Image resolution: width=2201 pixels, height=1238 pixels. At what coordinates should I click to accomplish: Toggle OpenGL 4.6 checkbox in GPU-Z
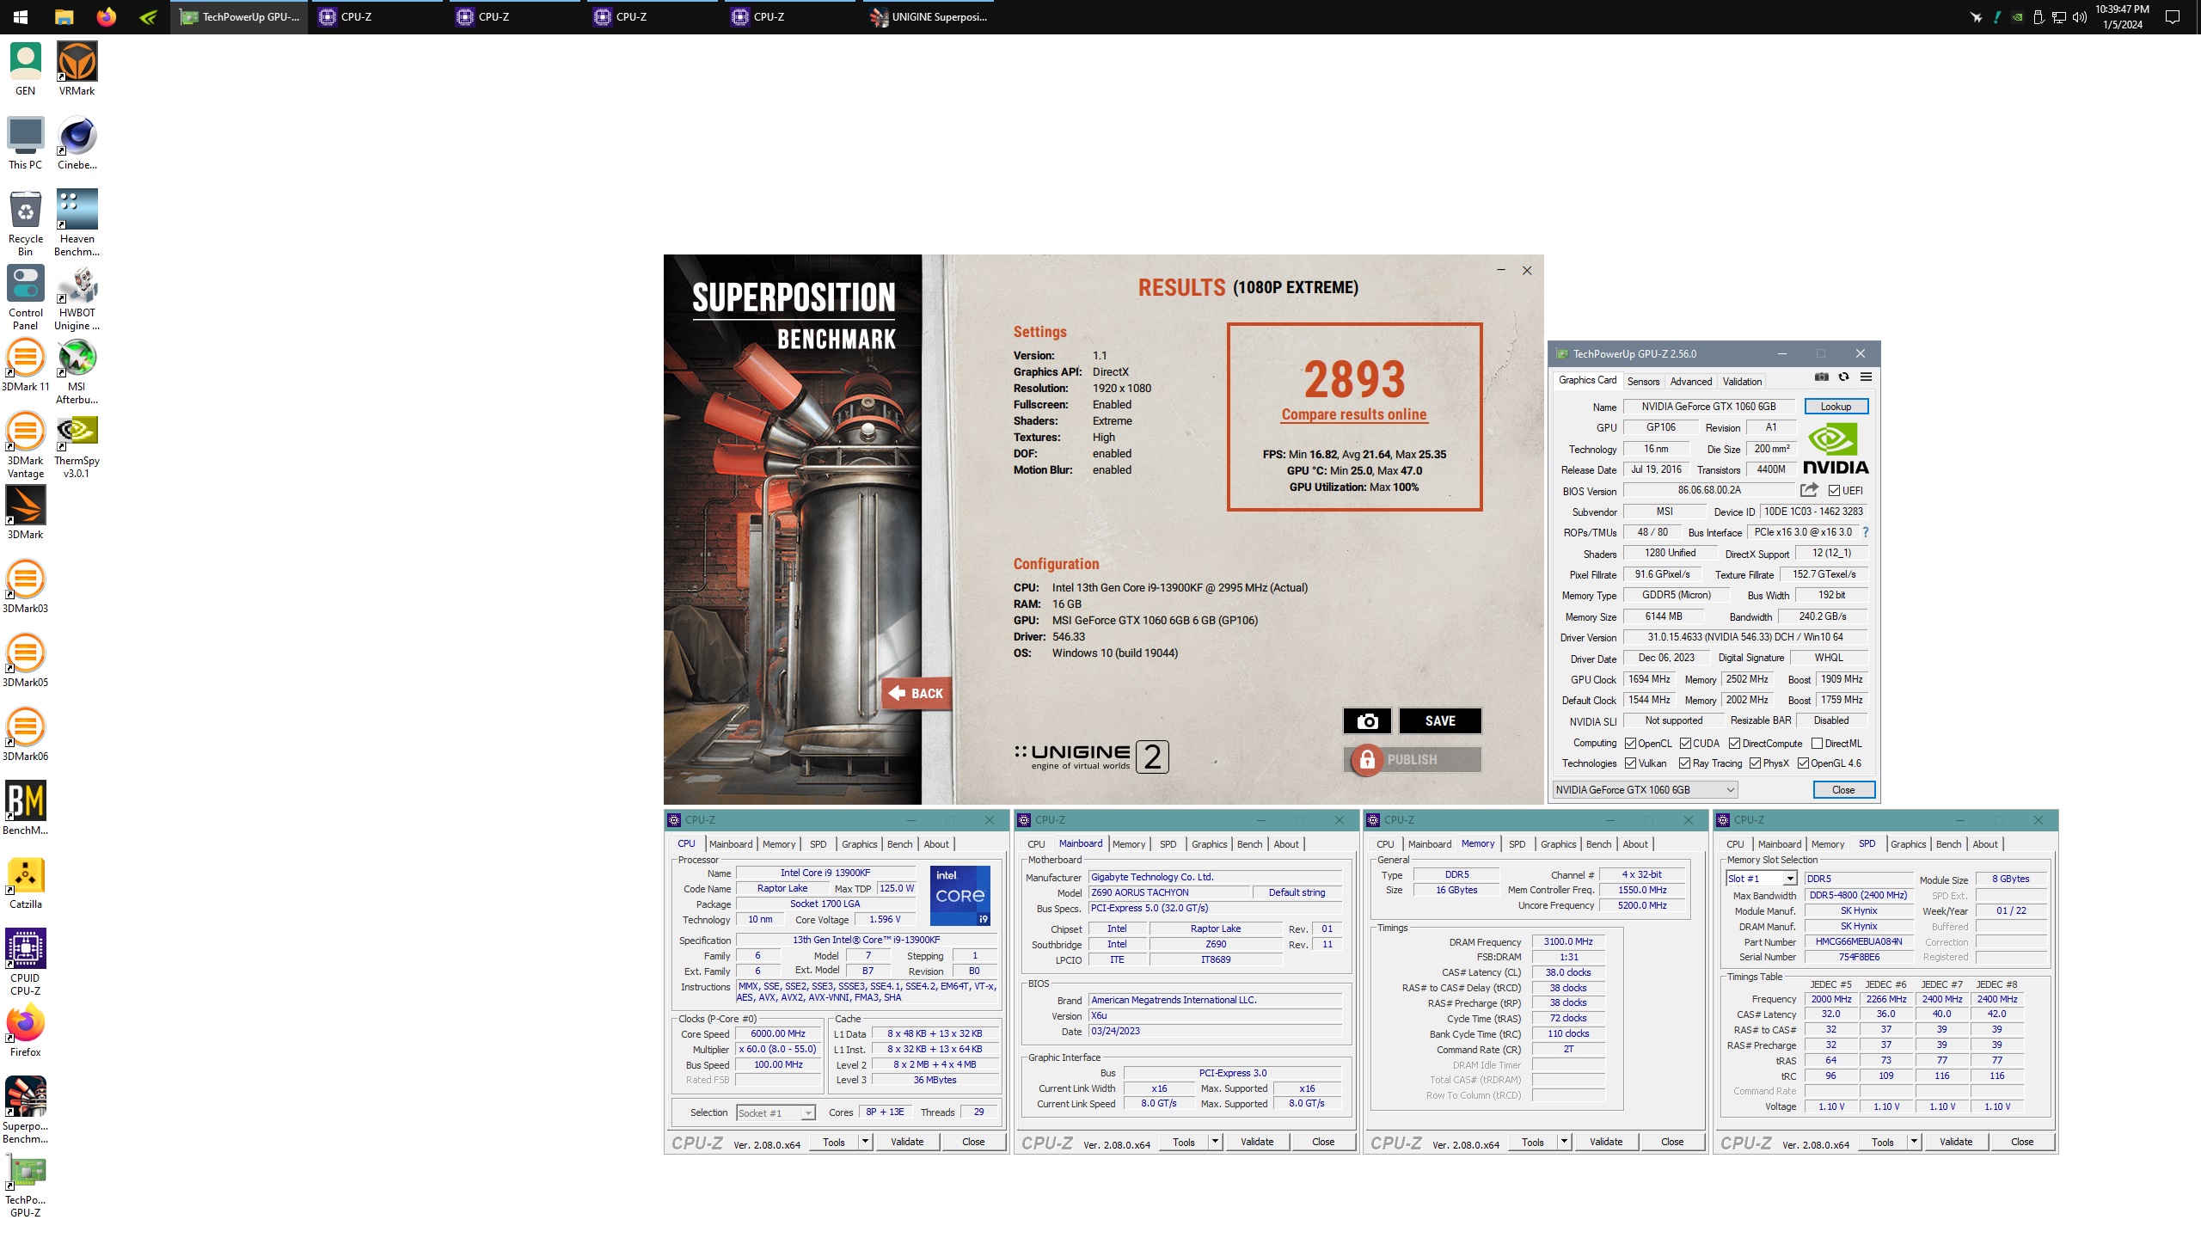click(1803, 763)
